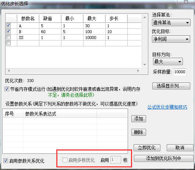Click parameter name SS cell

pyautogui.click(x=28, y=38)
